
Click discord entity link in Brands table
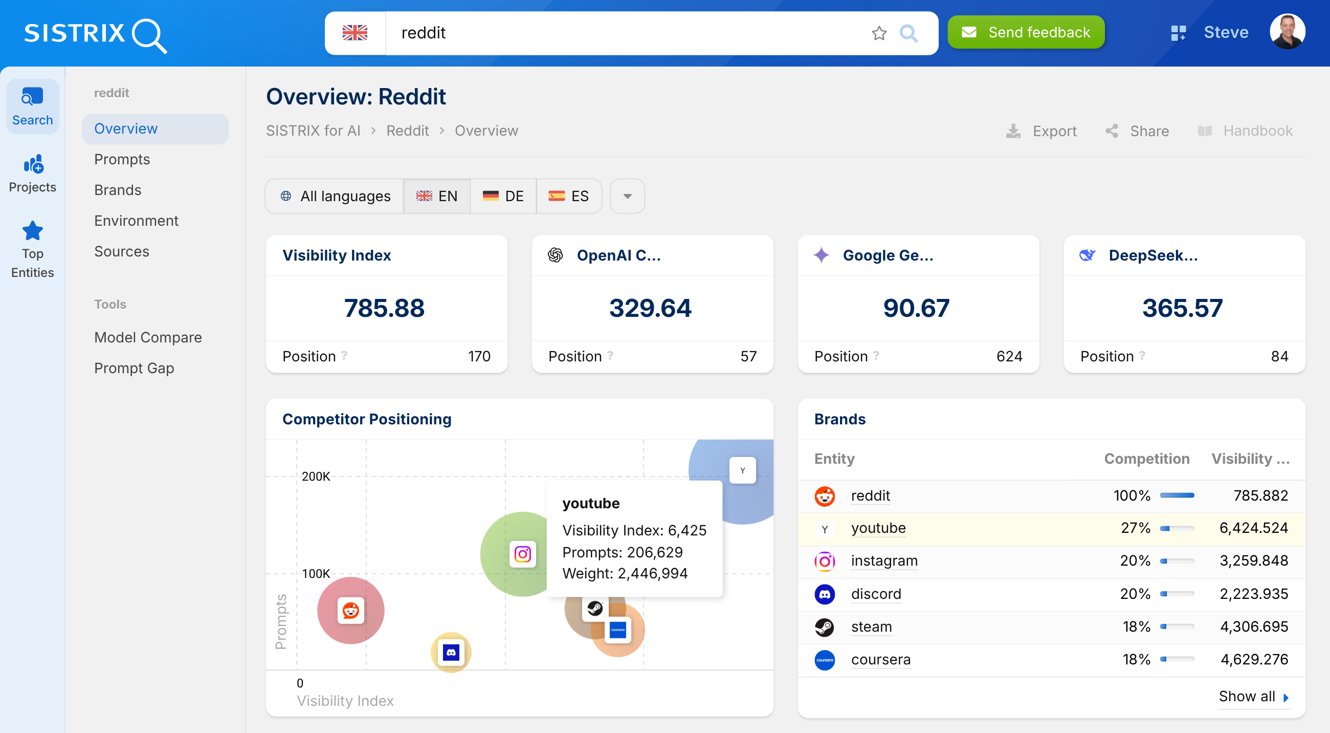coord(876,595)
